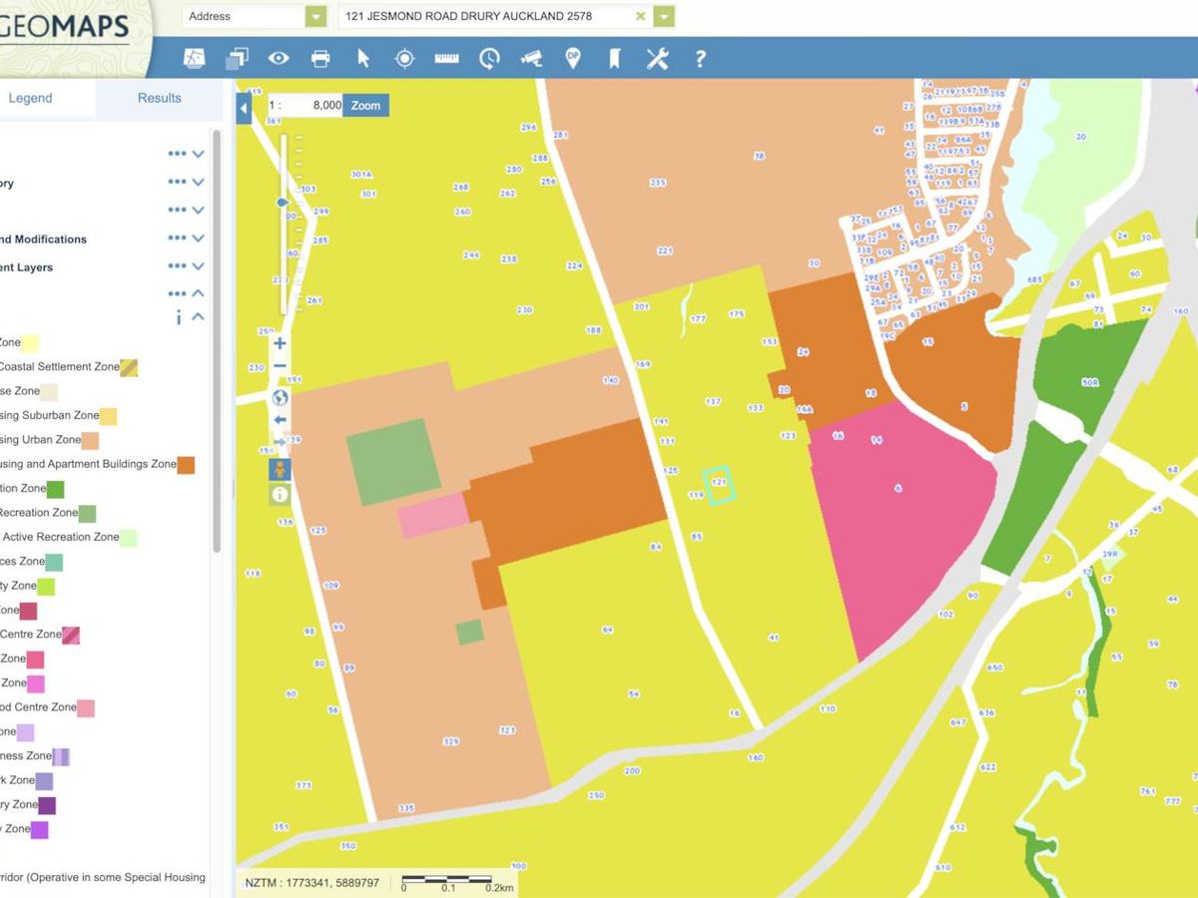Expand the Modifications layer group chevron
The height and width of the screenshot is (898, 1198).
click(x=198, y=238)
